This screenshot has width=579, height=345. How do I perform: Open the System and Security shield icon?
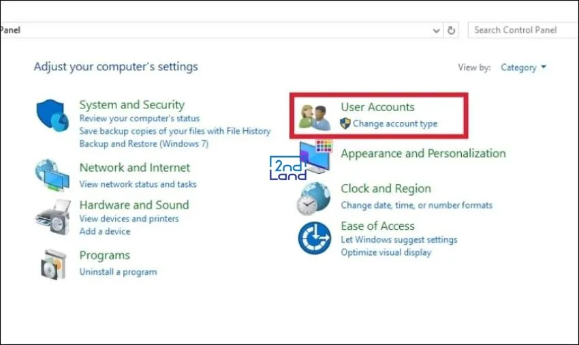(52, 115)
